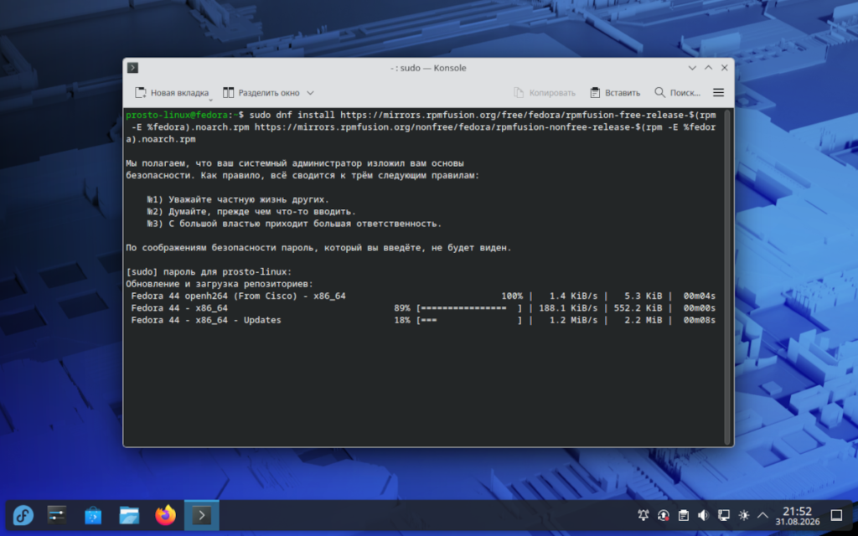Click the line "[sudo] пароль для prosto-linux:"

(x=209, y=272)
